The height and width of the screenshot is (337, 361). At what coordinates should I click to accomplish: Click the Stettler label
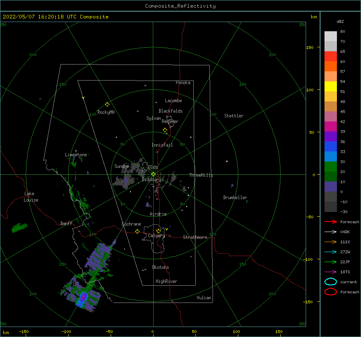pos(234,116)
